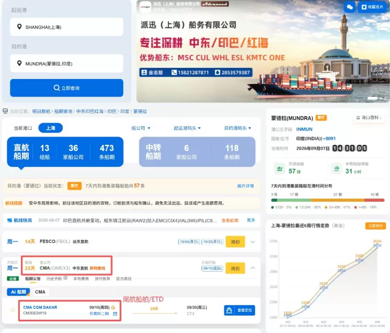Open the 港口百科 link

(x=369, y=118)
